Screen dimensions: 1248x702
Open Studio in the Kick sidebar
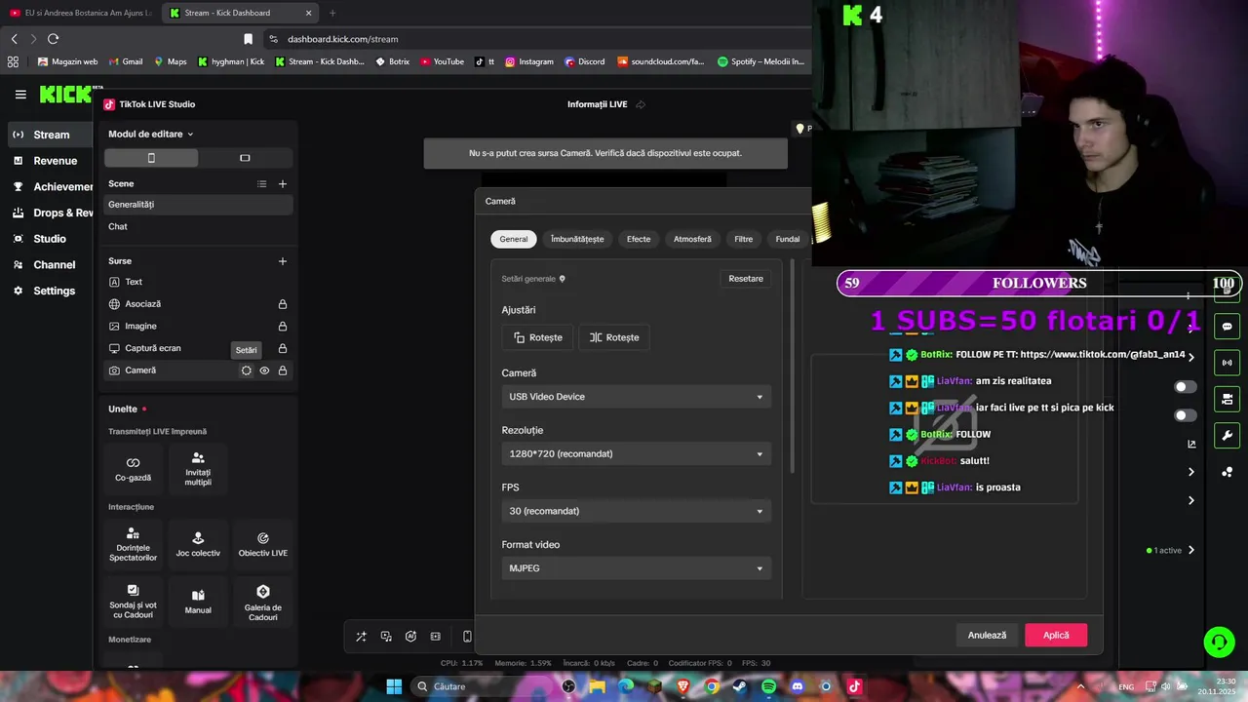(51, 239)
